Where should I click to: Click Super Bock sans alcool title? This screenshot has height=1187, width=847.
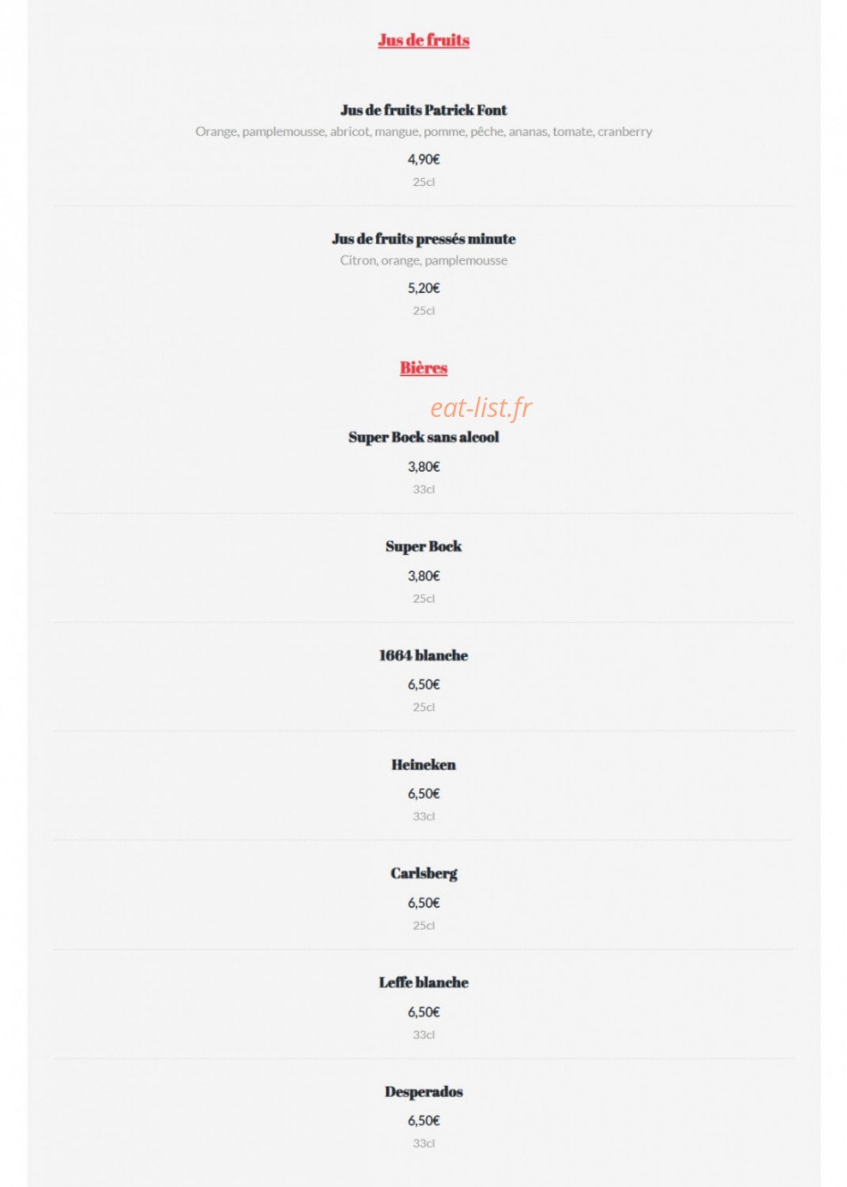tap(424, 437)
